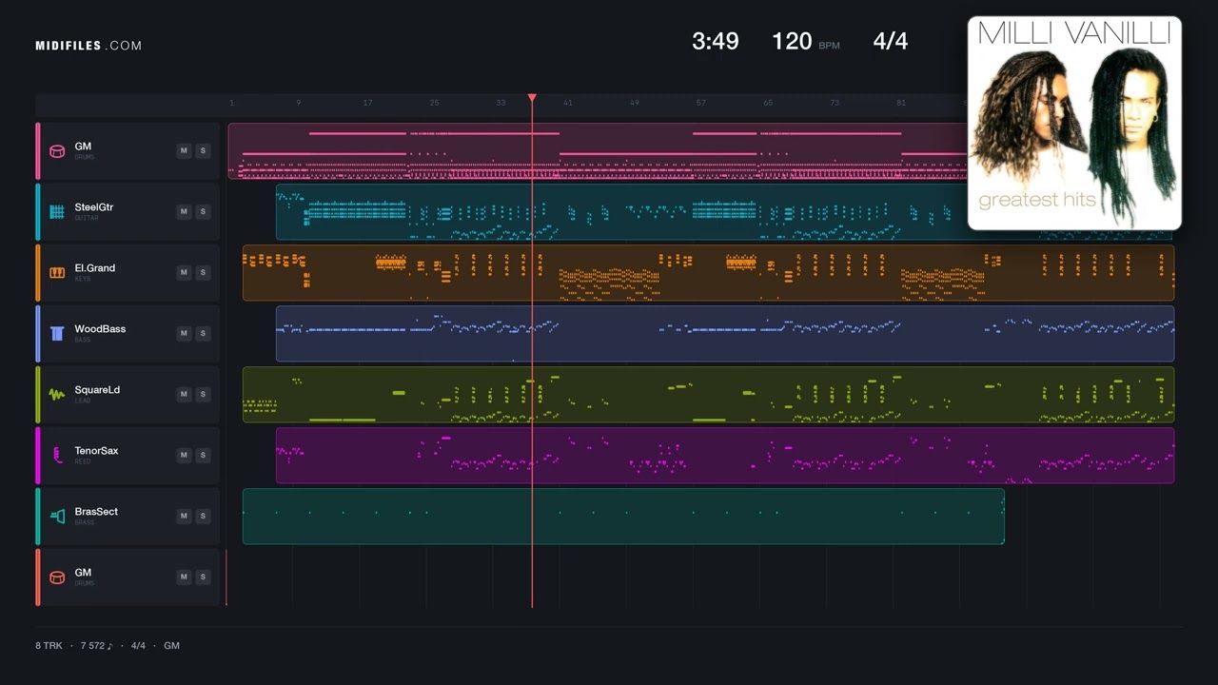Solo the TenorSax track

coord(203,456)
